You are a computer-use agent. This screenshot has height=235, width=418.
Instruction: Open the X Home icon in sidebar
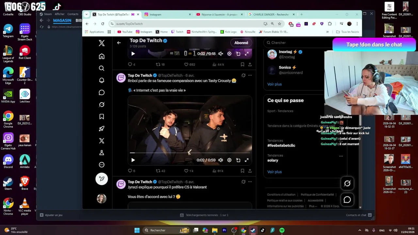(102, 56)
